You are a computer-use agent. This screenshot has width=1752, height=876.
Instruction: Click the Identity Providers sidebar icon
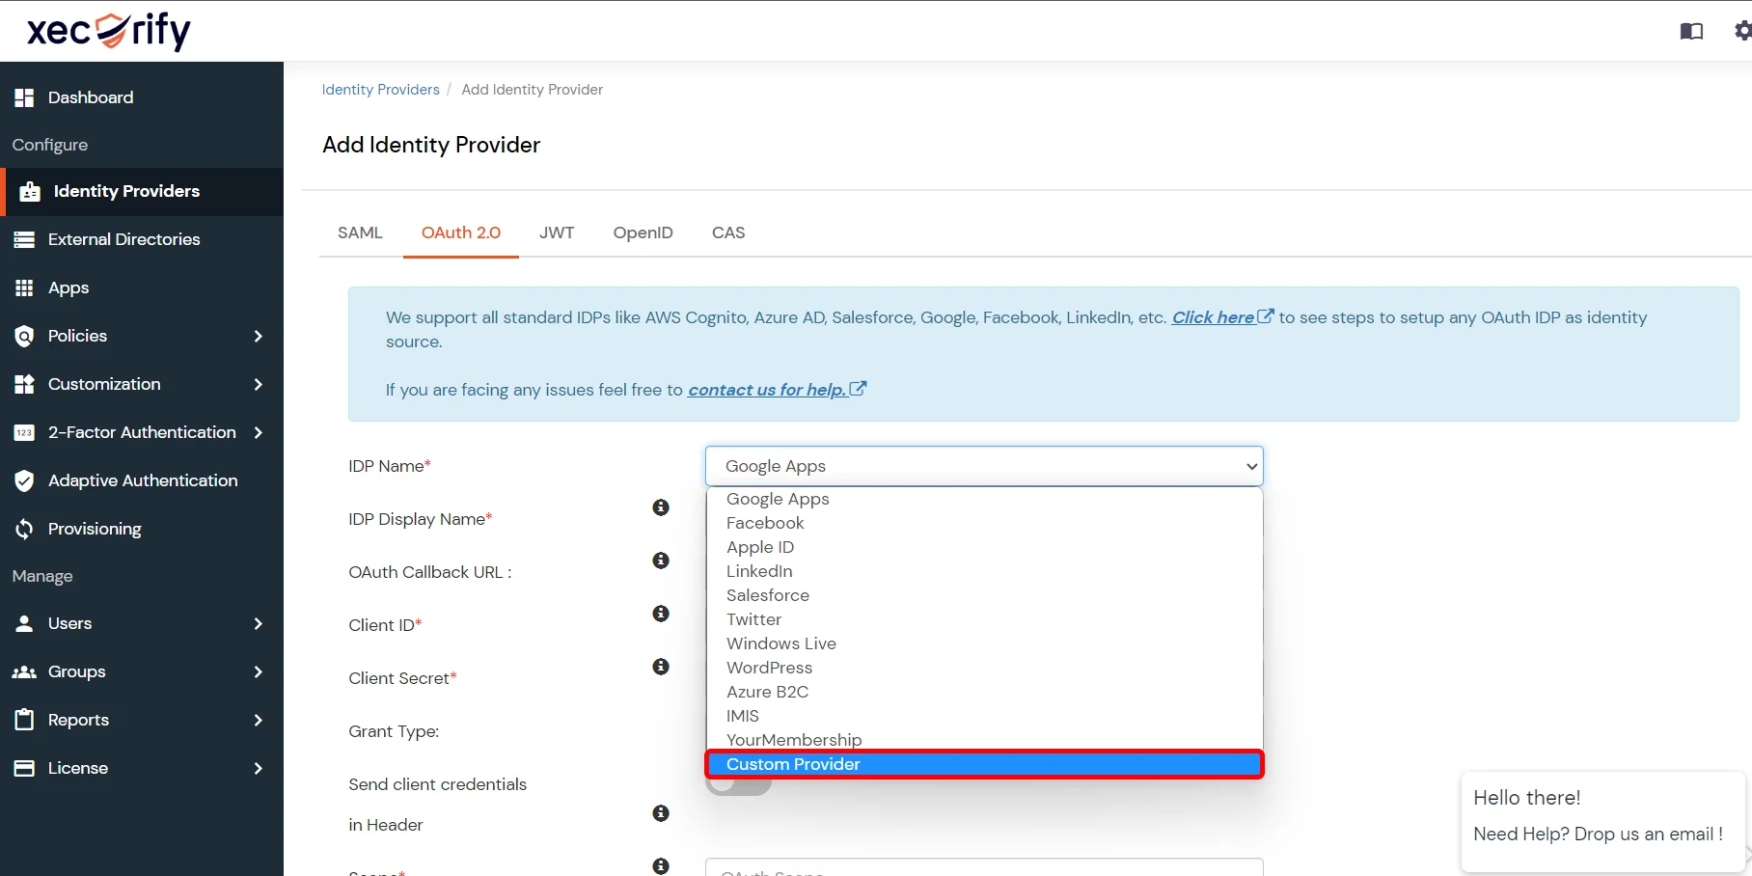(30, 191)
